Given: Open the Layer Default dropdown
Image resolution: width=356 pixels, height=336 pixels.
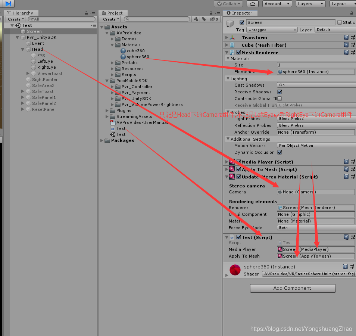Looking at the screenshot, I should (x=335, y=30).
